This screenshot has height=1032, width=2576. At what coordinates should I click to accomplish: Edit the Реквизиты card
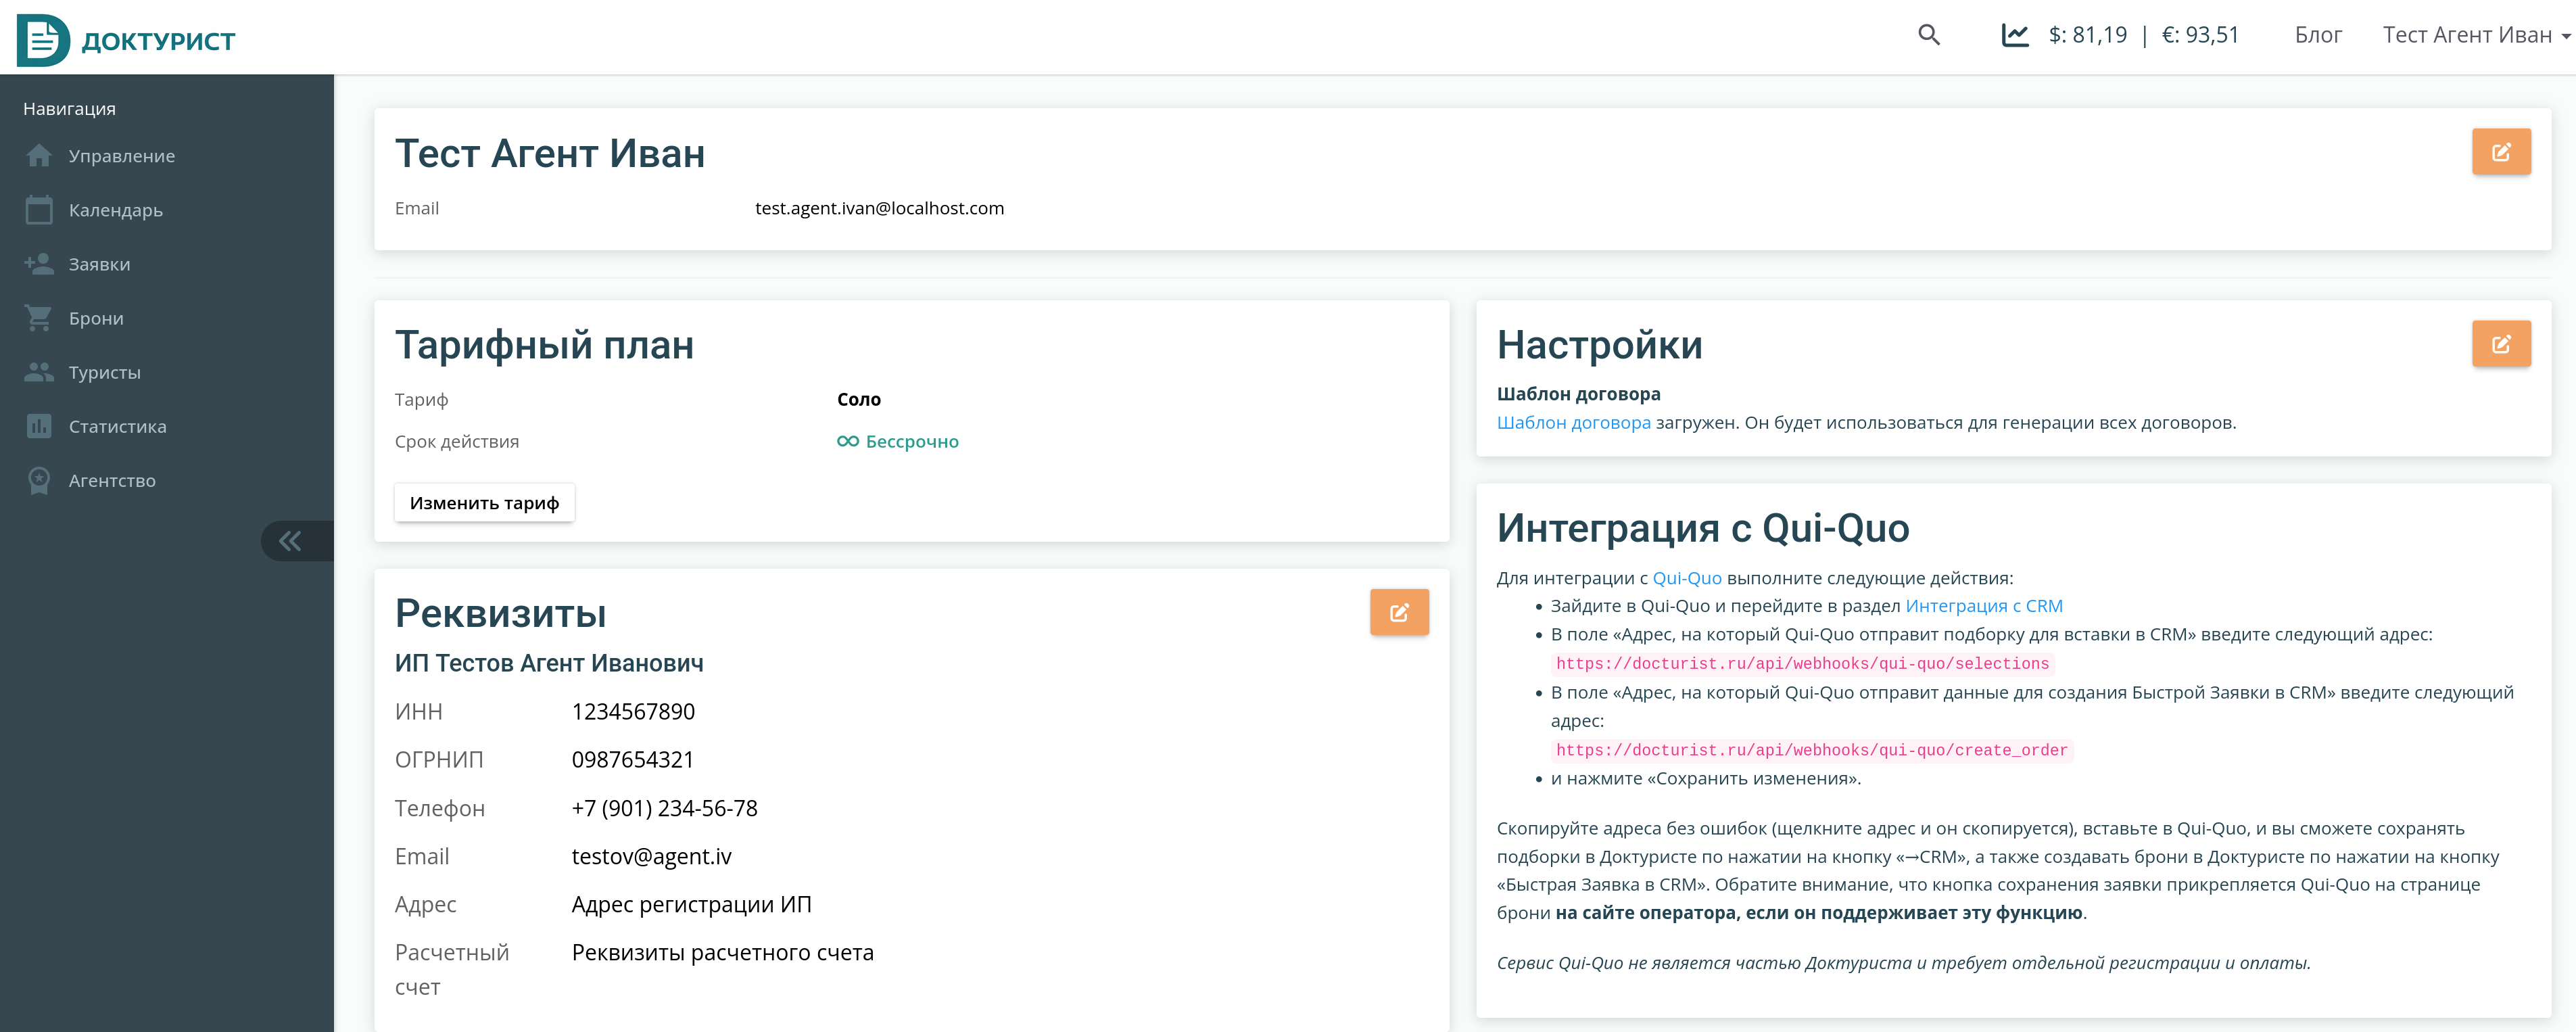click(1398, 612)
